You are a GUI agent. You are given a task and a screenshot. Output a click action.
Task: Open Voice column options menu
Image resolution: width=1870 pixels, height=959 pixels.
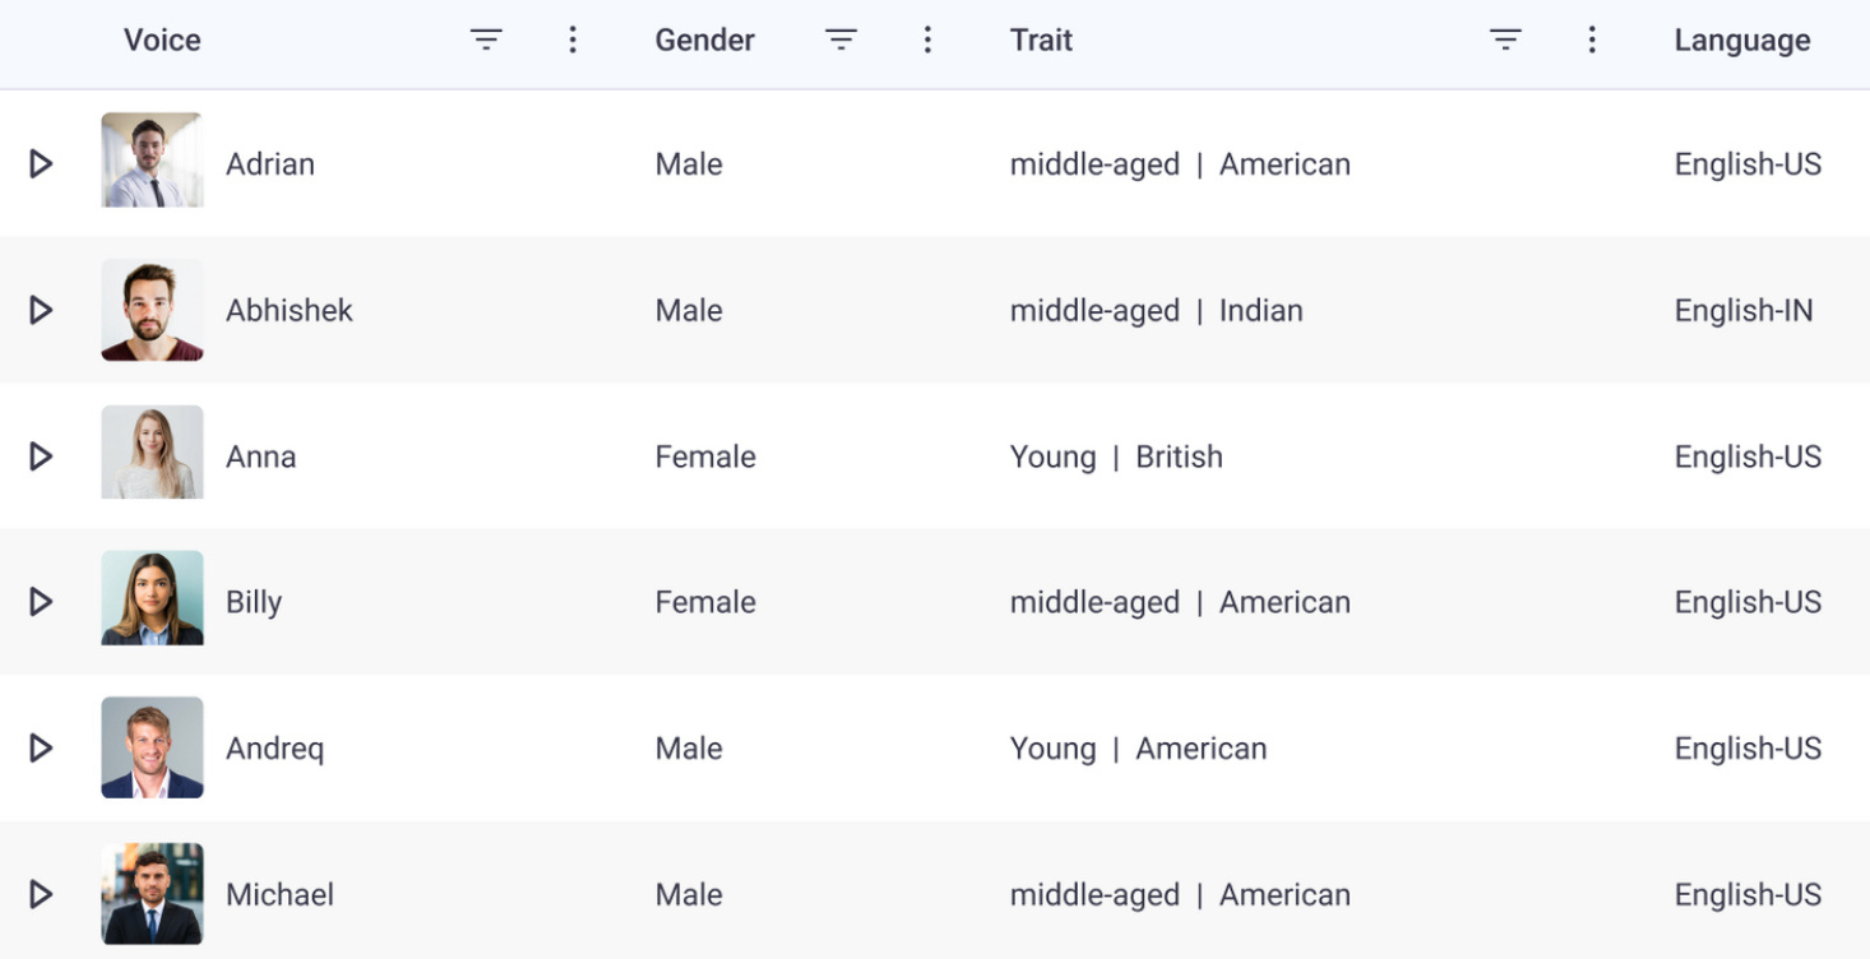point(572,40)
